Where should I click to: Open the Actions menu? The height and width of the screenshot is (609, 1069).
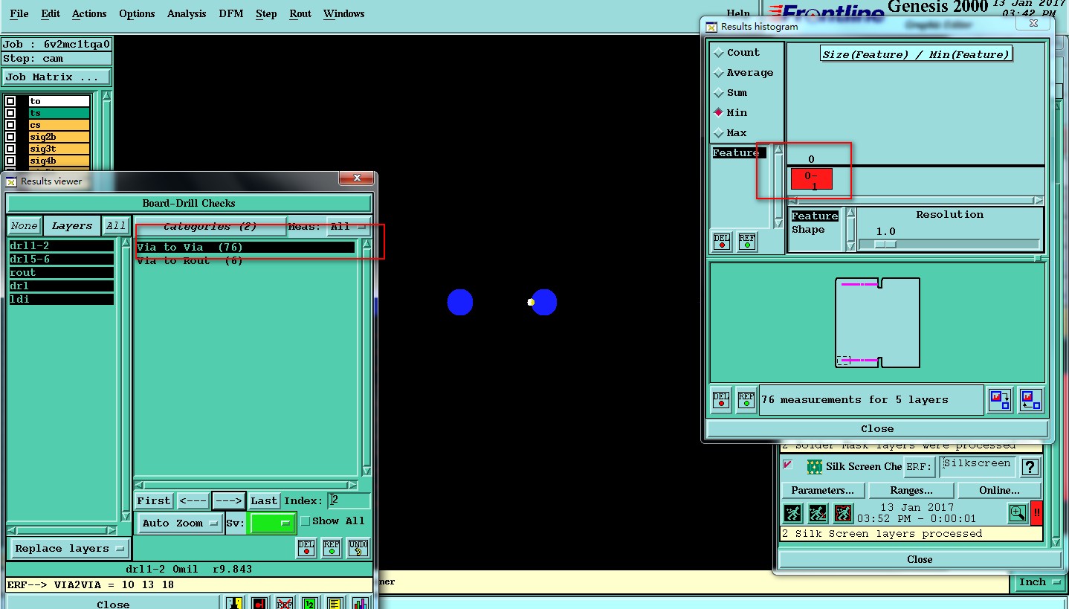point(89,13)
